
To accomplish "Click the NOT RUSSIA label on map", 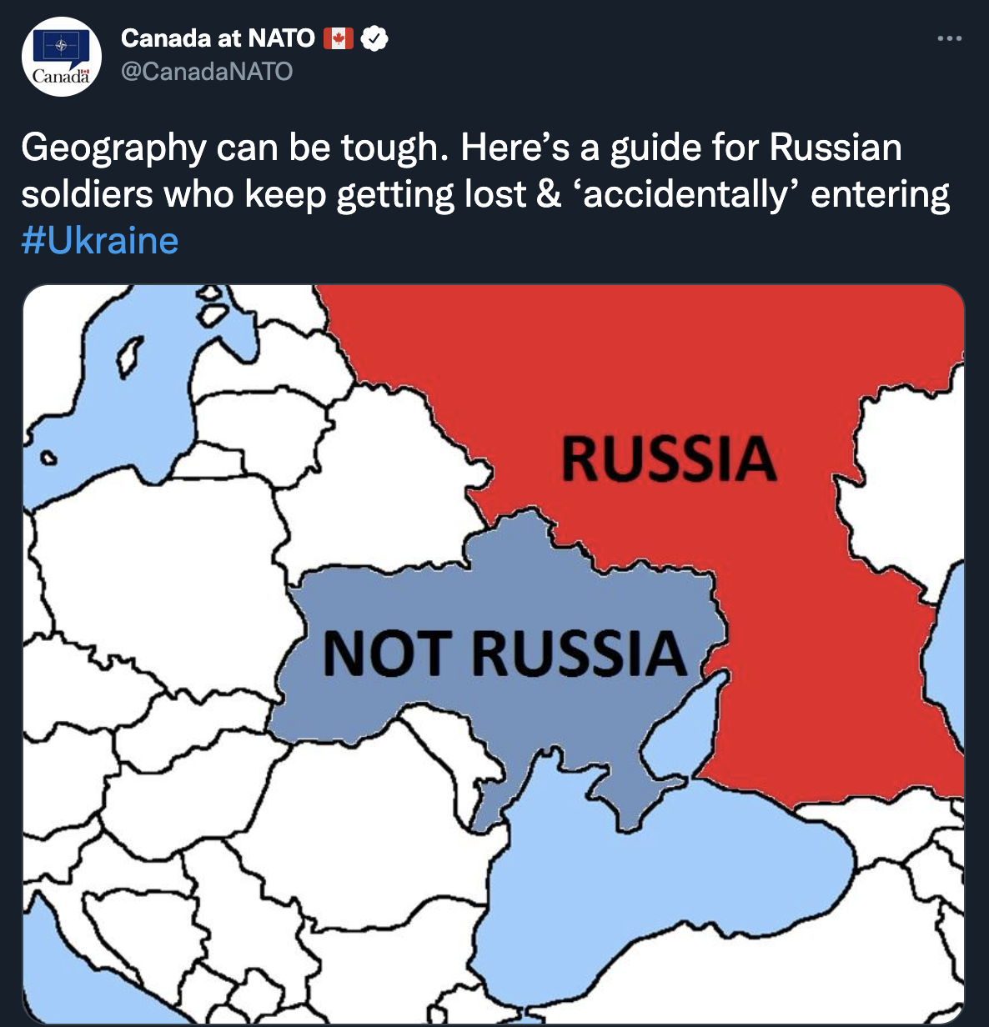I will click(x=505, y=653).
